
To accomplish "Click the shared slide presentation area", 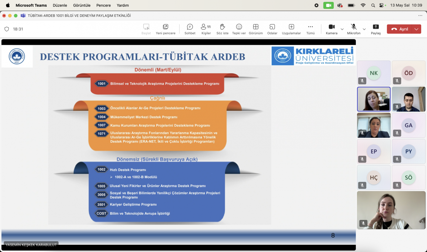I will [x=179, y=145].
